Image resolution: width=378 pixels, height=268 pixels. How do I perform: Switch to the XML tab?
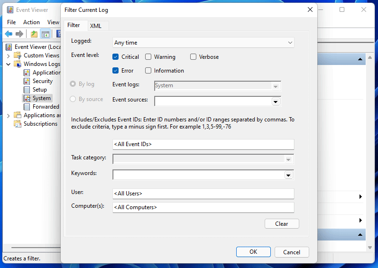[x=96, y=26]
